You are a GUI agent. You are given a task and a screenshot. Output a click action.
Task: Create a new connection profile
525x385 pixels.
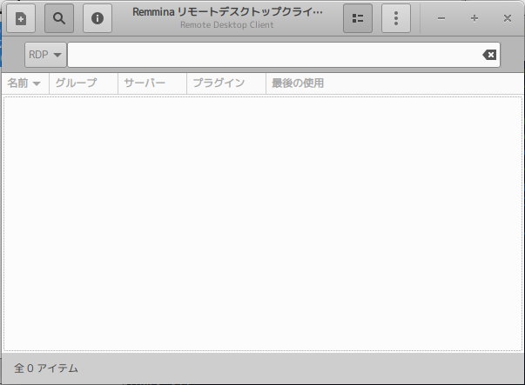pyautogui.click(x=21, y=18)
